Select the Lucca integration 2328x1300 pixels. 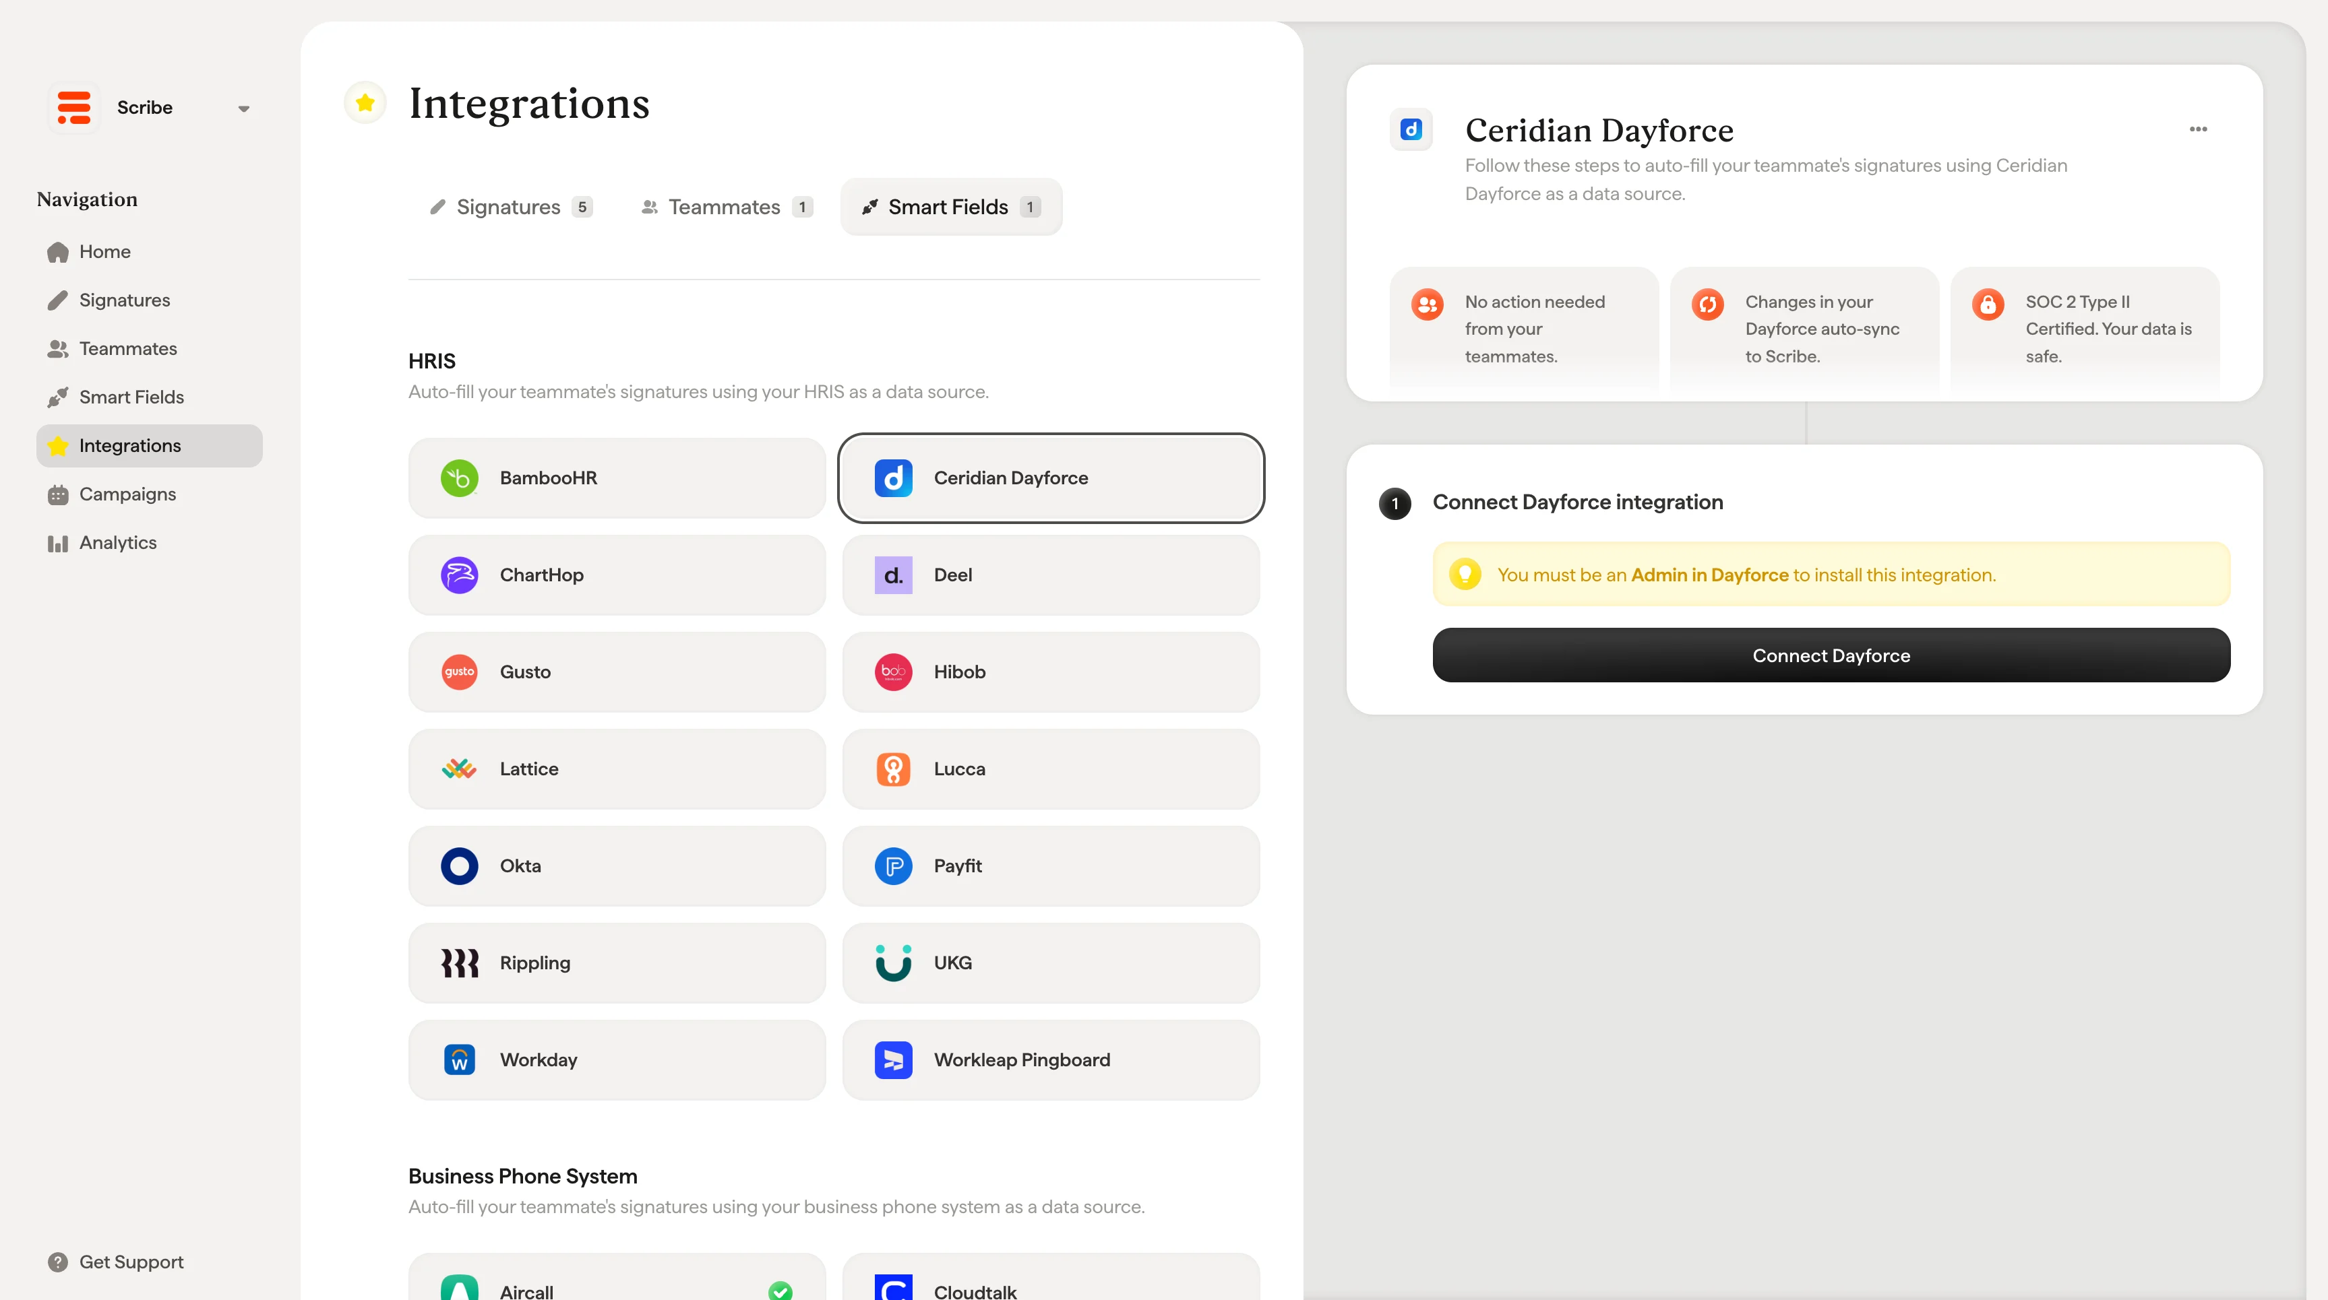tap(1051, 769)
